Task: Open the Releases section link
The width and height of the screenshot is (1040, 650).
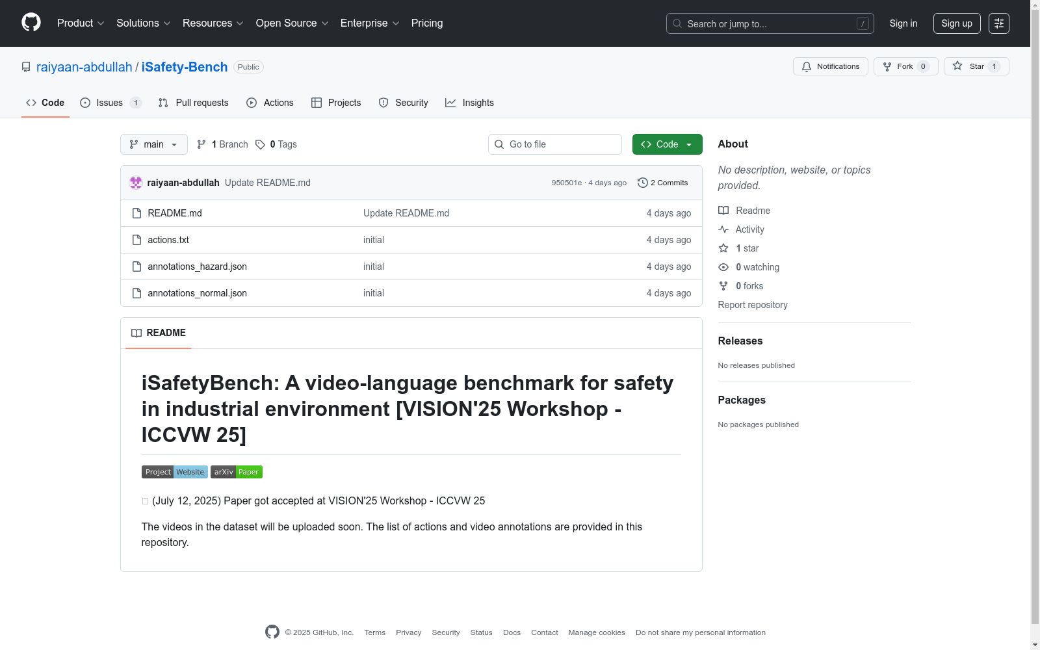Action: 740,341
